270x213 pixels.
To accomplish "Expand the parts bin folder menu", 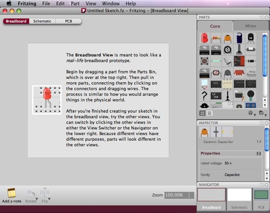I will (x=262, y=113).
